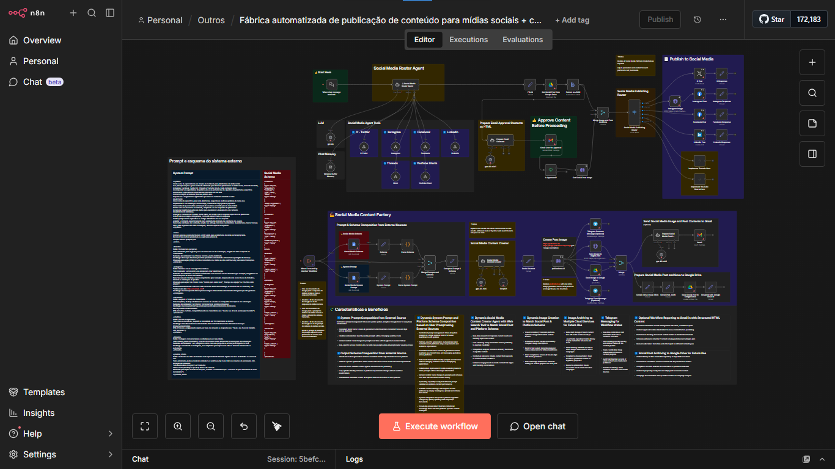Open chat using the Open chat button
835x469 pixels.
537,426
